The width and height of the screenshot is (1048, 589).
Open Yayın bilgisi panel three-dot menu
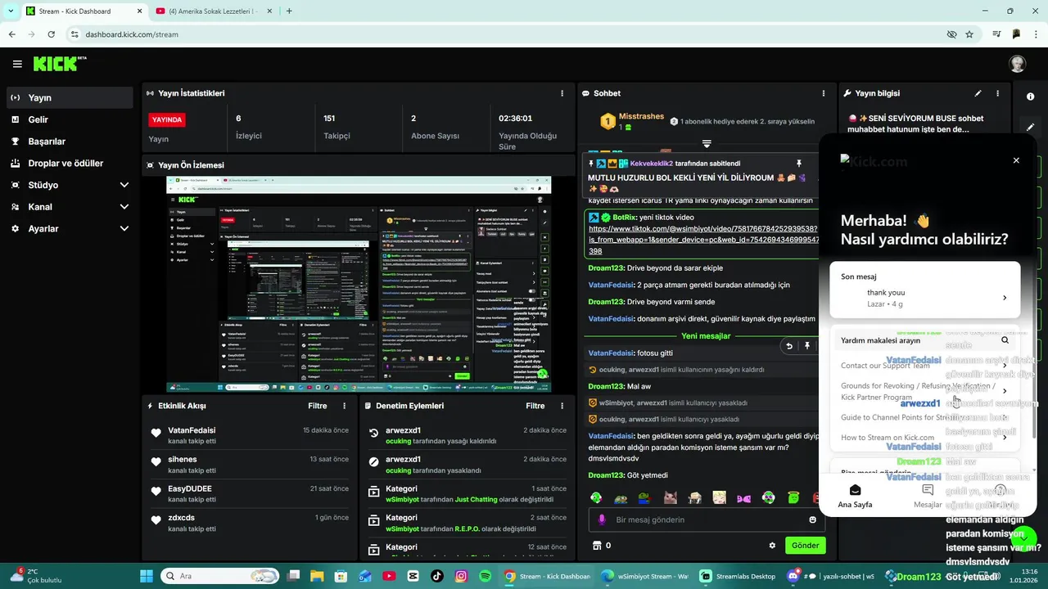point(997,93)
